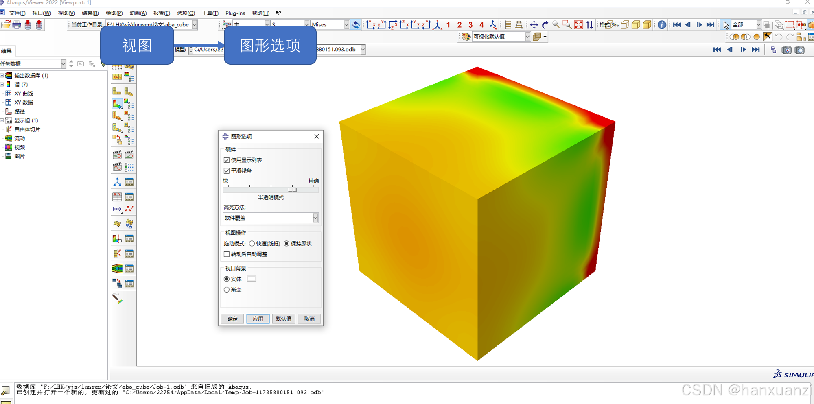This screenshot has height=404, width=814.
Task: Click the camera snapshot icon at far right
Action: point(800,50)
